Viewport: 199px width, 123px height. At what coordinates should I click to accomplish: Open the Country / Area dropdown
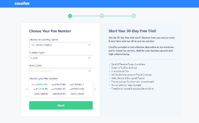pyautogui.click(x=61, y=45)
